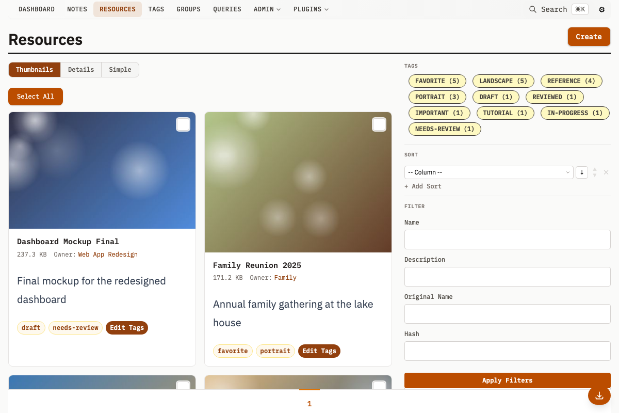This screenshot has height=413, width=619.
Task: Click the floating download icon bottom right
Action: pos(599,395)
